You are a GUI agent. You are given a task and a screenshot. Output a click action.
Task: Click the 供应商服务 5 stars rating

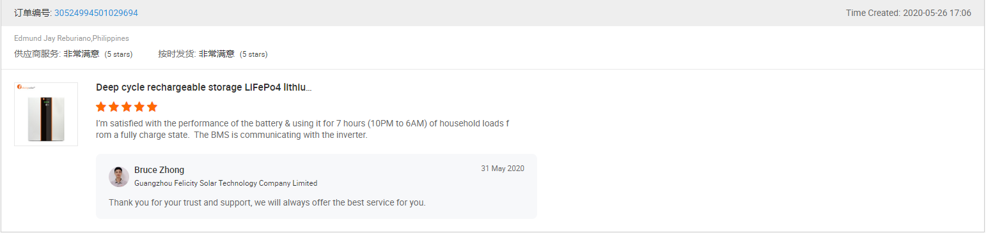(x=74, y=54)
